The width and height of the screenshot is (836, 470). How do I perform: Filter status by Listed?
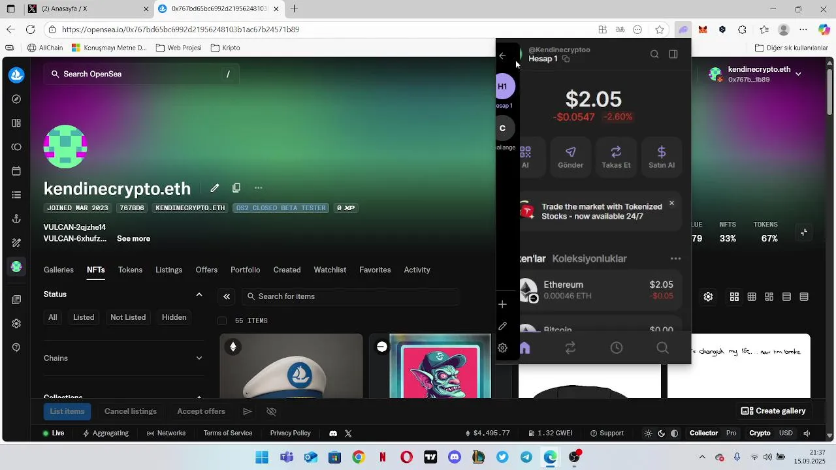[x=84, y=317]
